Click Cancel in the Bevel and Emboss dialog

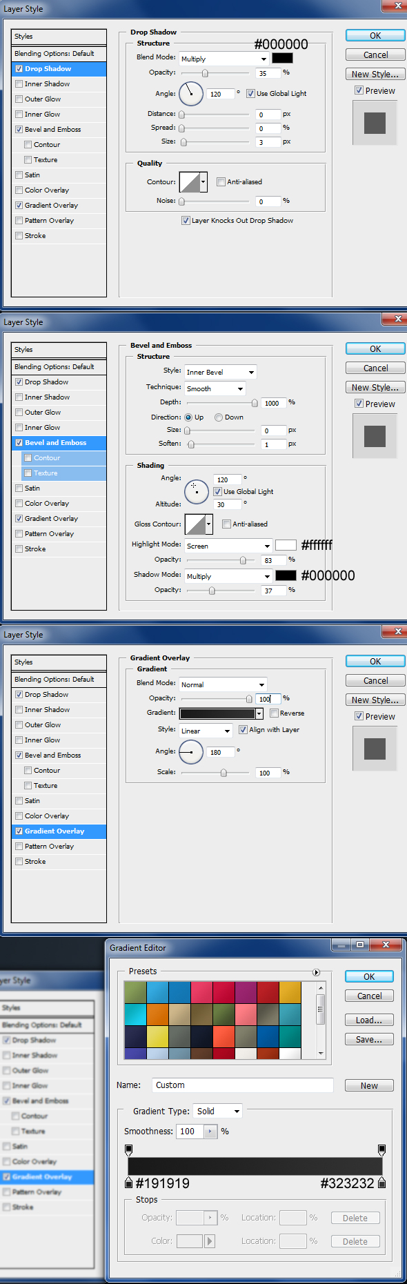375,368
